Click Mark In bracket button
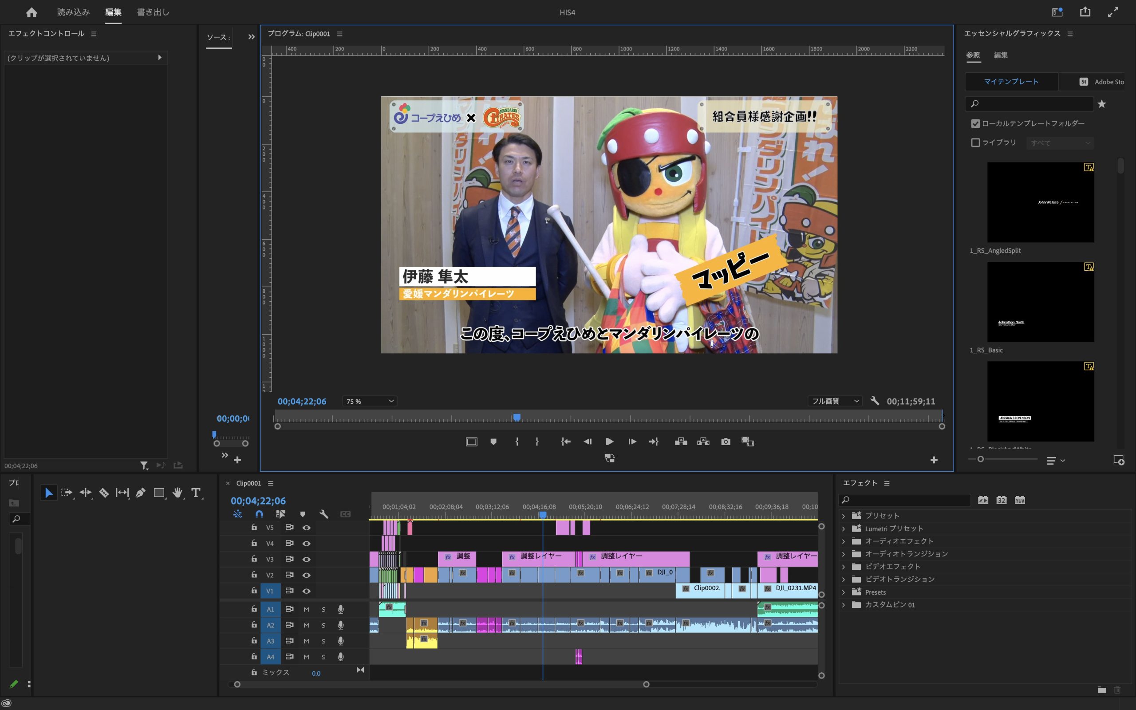 click(x=517, y=442)
